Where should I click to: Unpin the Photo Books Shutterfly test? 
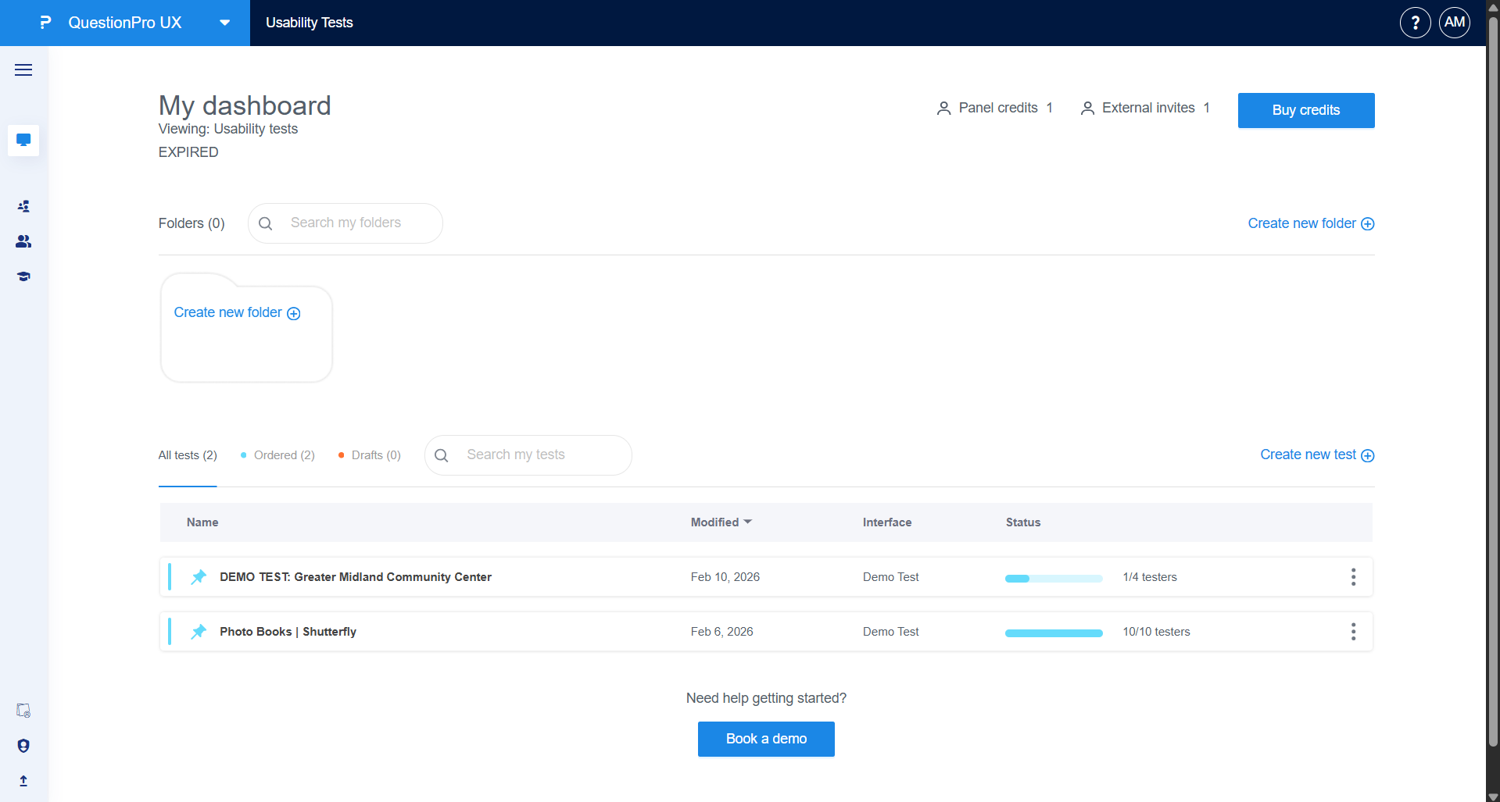point(199,632)
